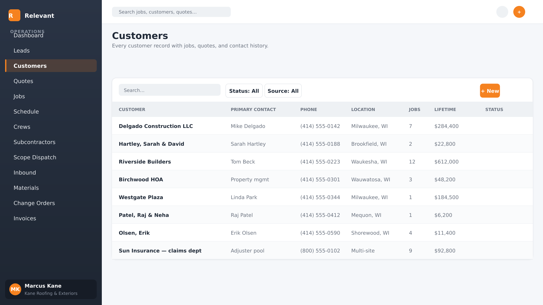The width and height of the screenshot is (543, 305).
Task: Open the round gray avatar button in top bar
Action: click(x=502, y=12)
